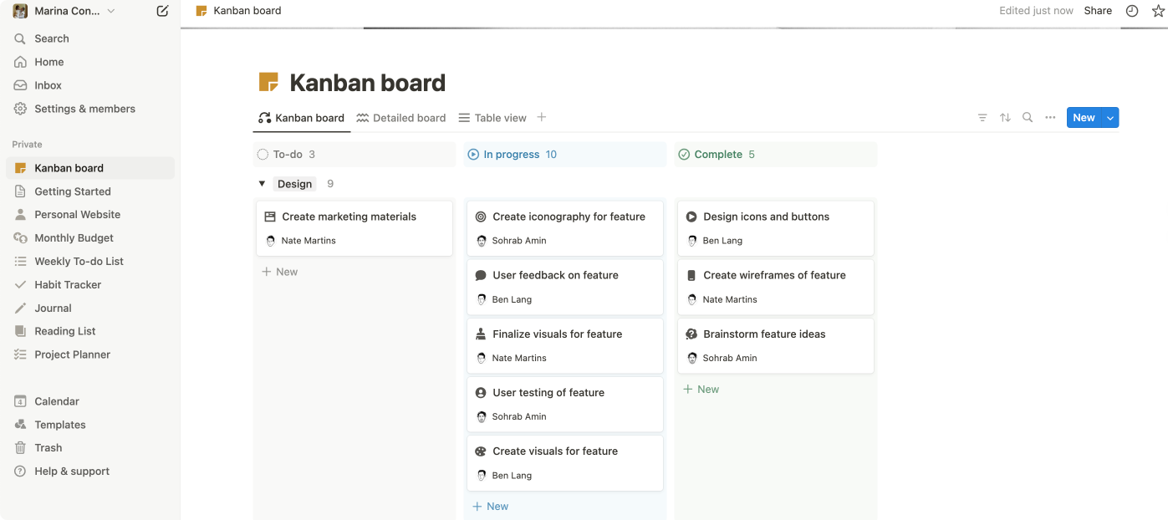The height and width of the screenshot is (520, 1168).
Task: Add a new view with plus icon
Action: click(x=542, y=117)
